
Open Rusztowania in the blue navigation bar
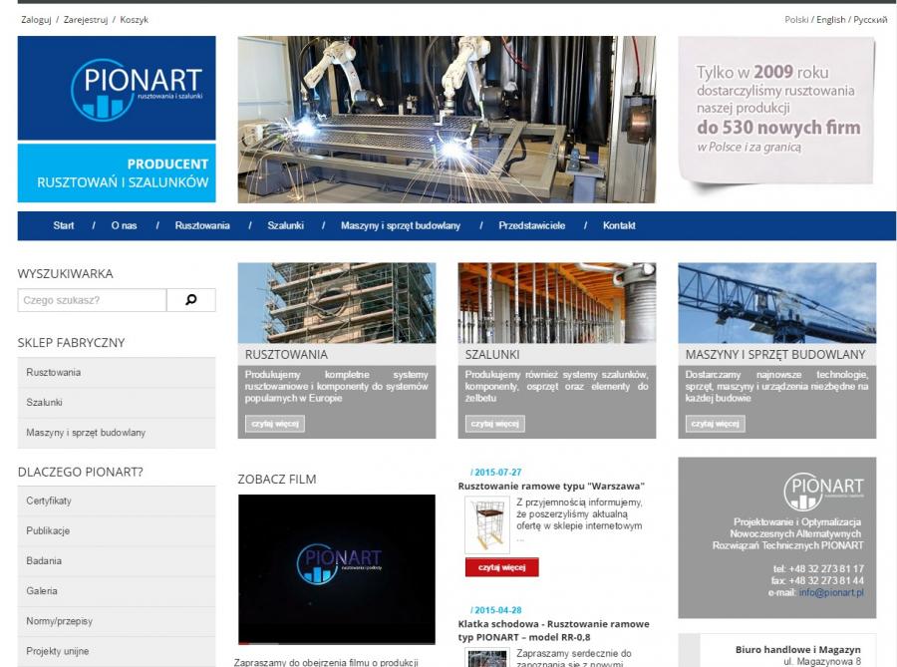pyautogui.click(x=202, y=225)
